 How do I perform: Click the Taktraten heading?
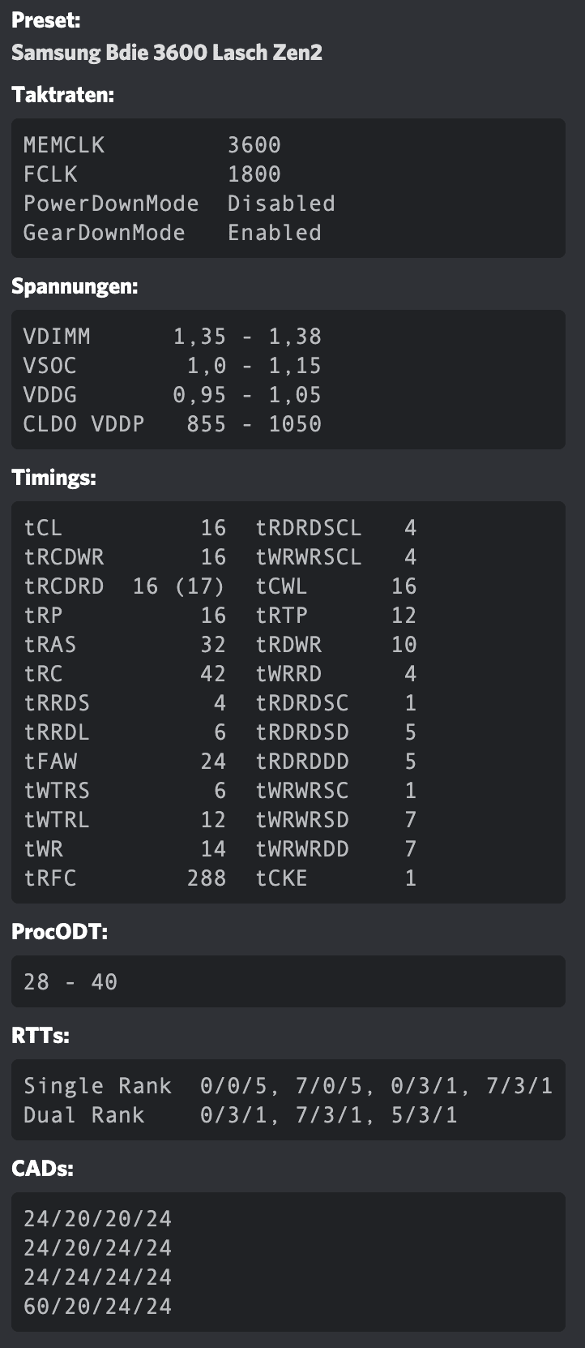click(63, 95)
